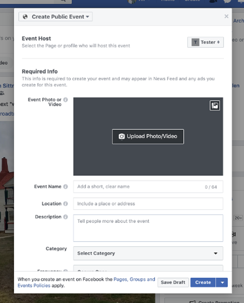Viewport: 244px width, 303px height.
Task: Click the blue Create button
Action: 203,282
